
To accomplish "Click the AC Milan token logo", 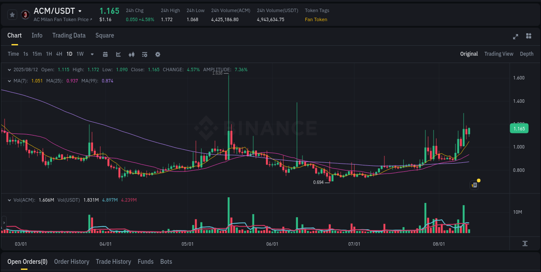I will [x=25, y=14].
